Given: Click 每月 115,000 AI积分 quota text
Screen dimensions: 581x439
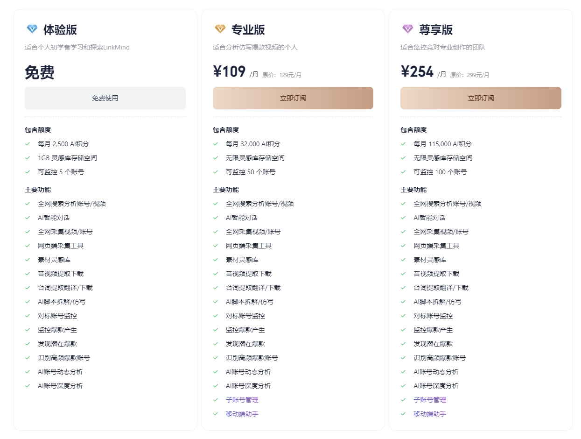Looking at the screenshot, I should [x=442, y=144].
